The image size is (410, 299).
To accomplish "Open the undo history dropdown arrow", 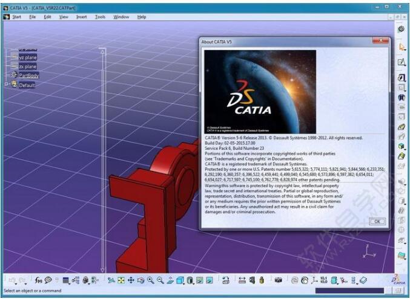I will pos(16,284).
